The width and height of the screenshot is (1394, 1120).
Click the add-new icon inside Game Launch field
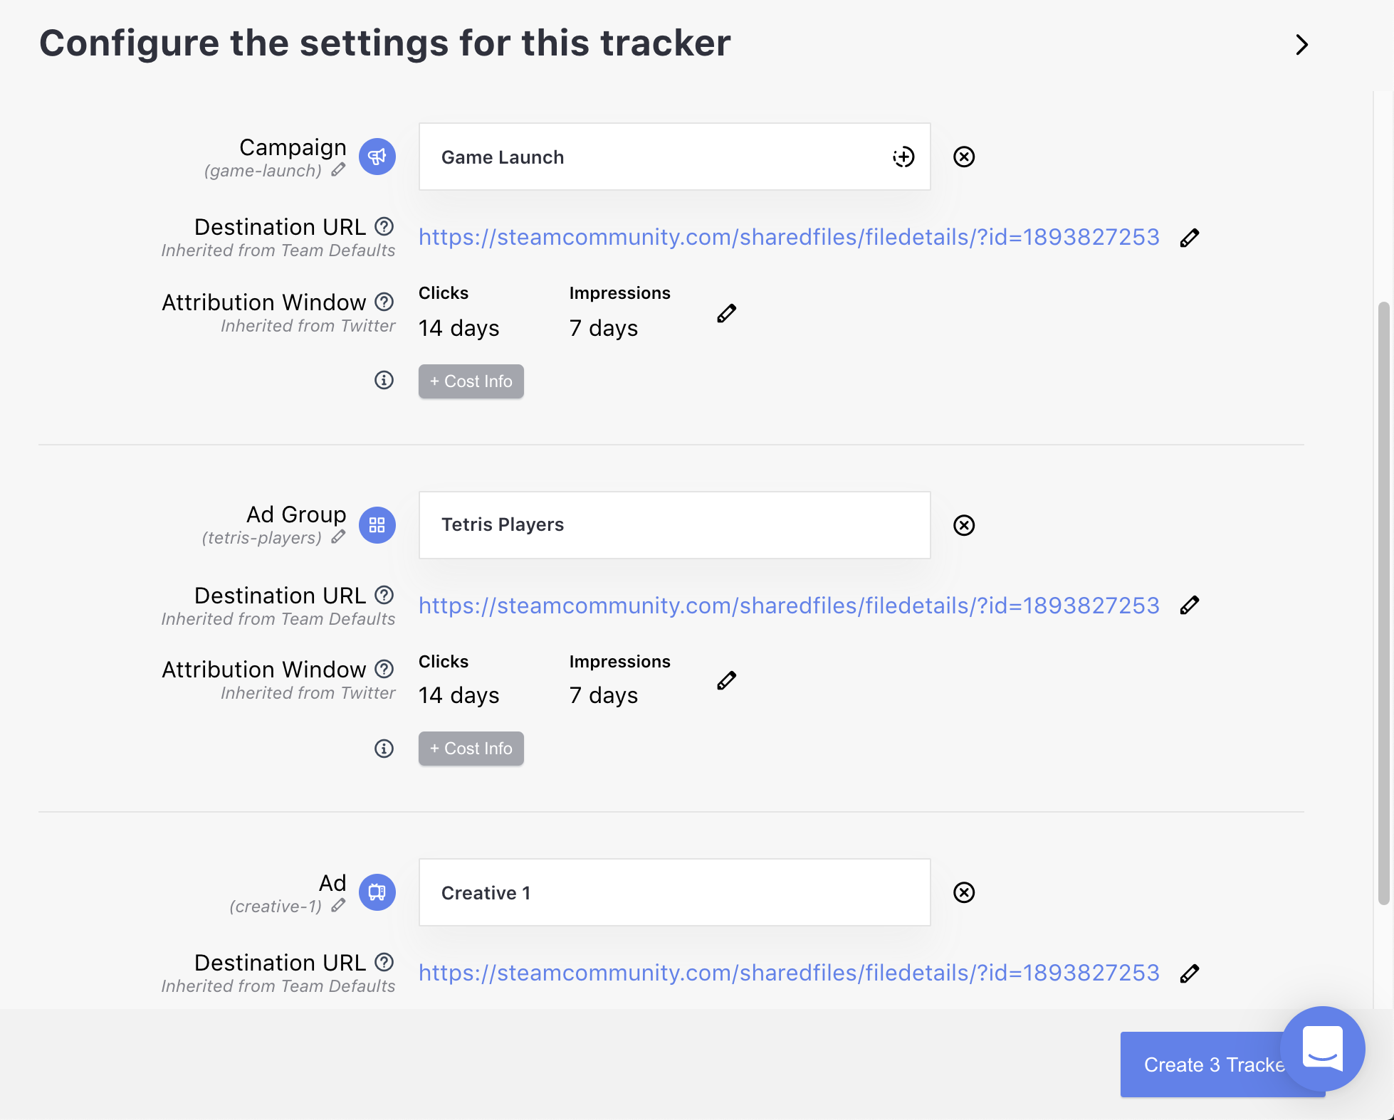903,157
